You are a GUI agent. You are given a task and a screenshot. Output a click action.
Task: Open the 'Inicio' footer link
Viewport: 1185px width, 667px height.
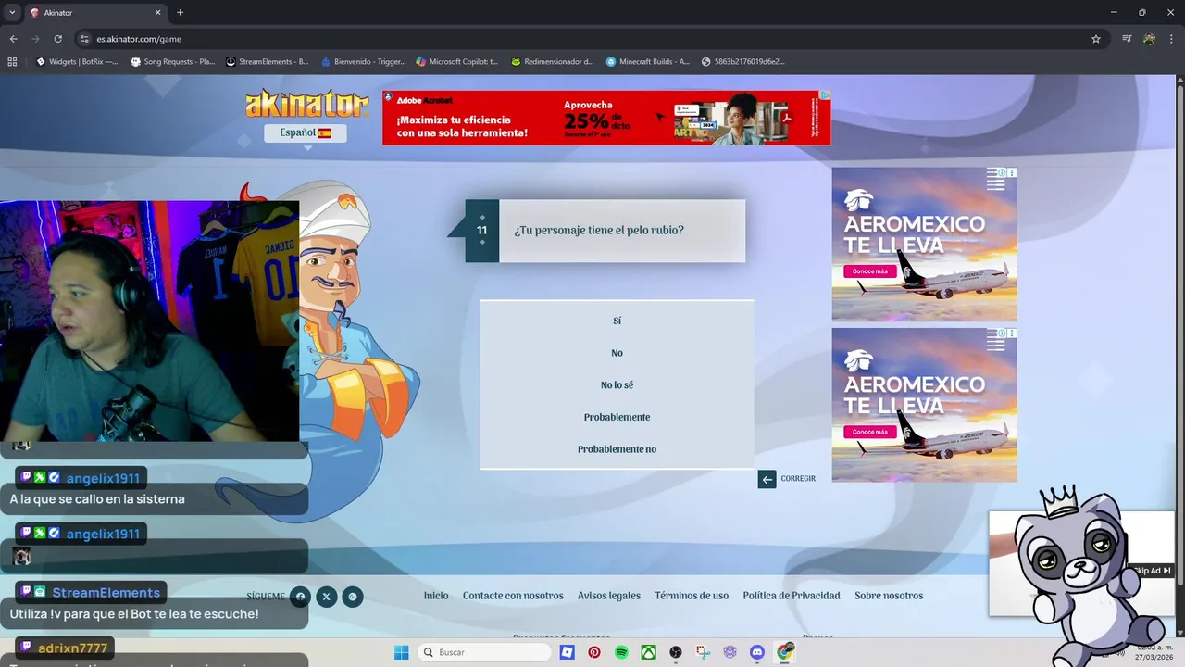click(x=436, y=596)
